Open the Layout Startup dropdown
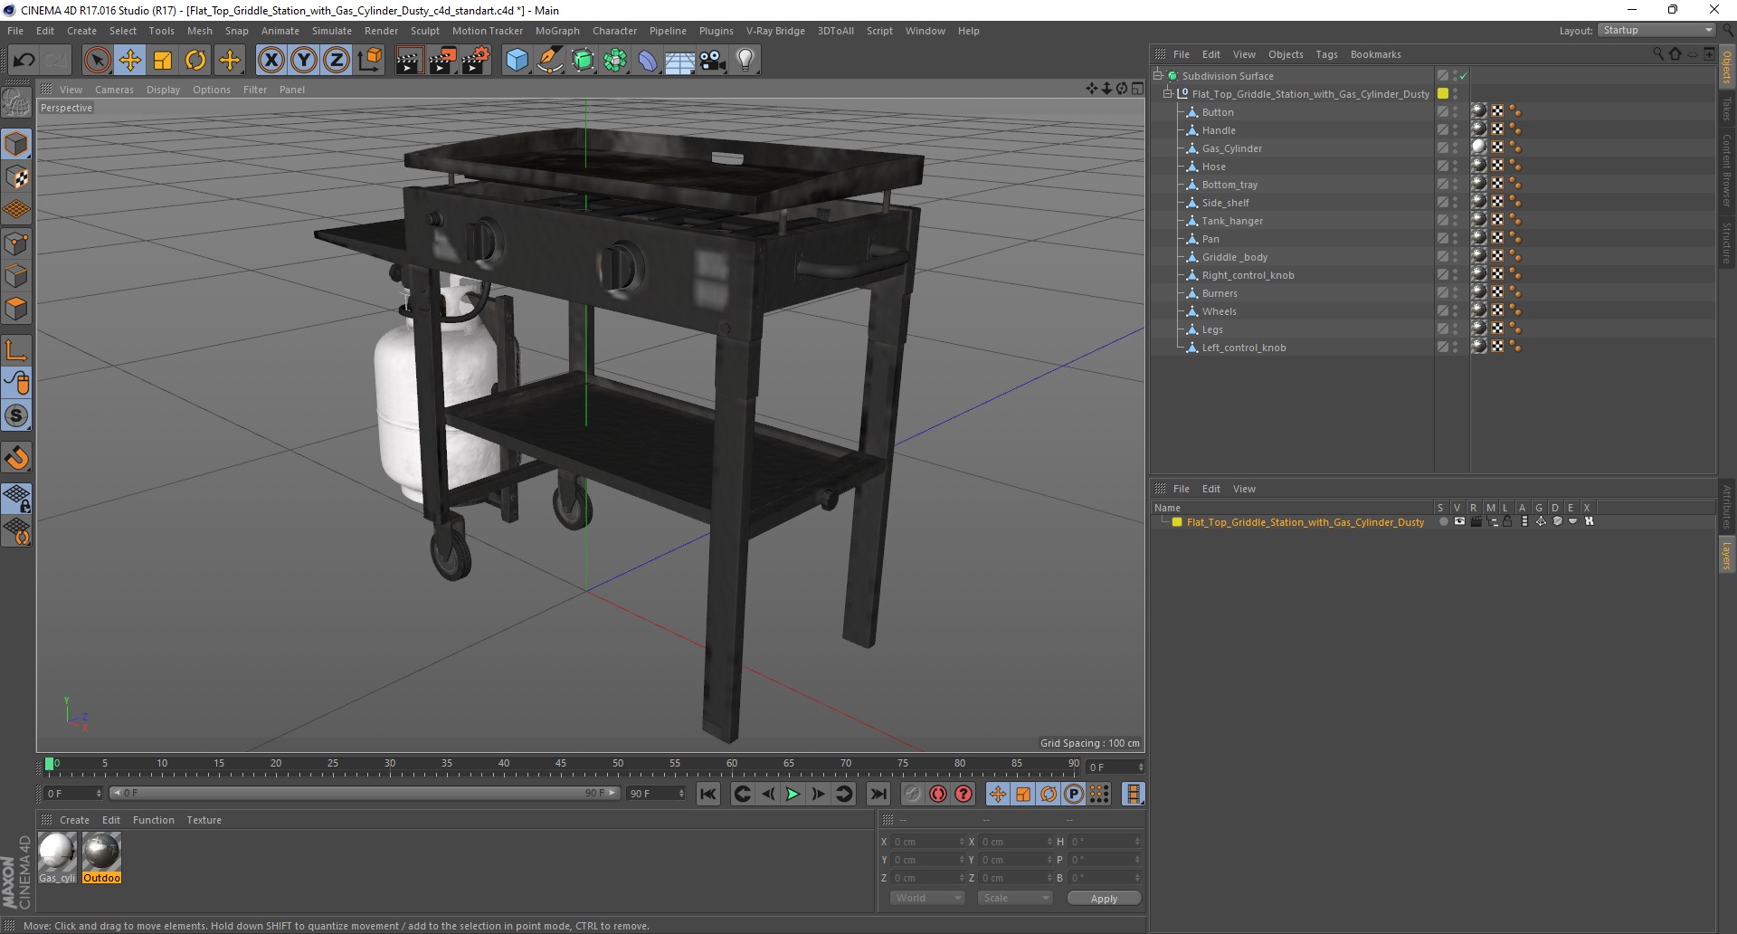 [1657, 30]
